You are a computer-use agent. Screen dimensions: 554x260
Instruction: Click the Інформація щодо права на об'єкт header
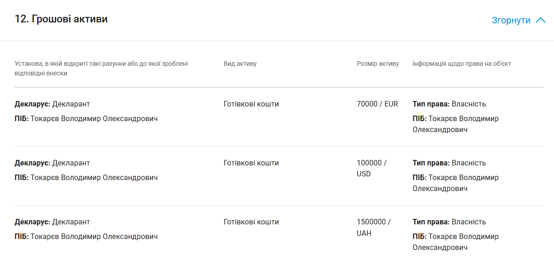click(x=462, y=64)
